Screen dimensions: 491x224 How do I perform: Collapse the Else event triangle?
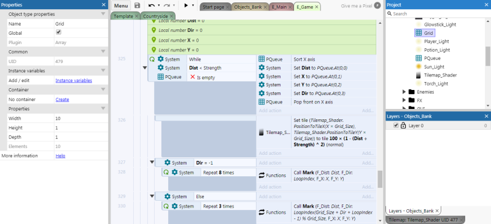152,196
